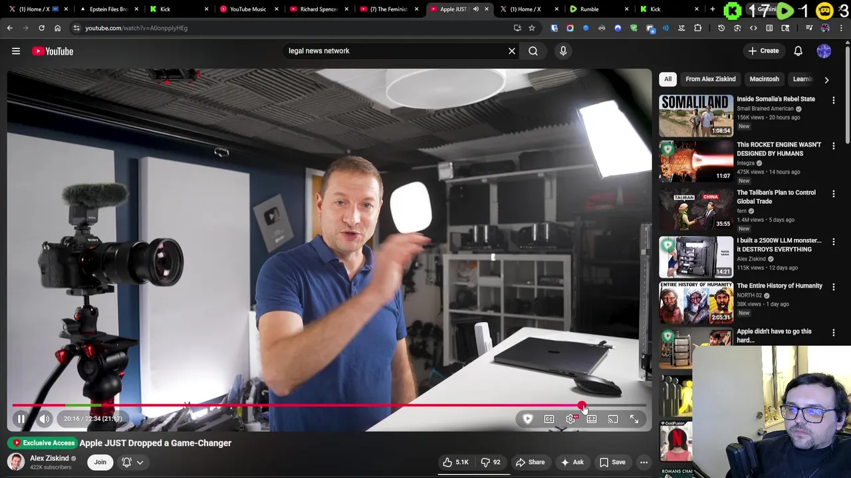Open more actions ellipsis below video

point(644,462)
